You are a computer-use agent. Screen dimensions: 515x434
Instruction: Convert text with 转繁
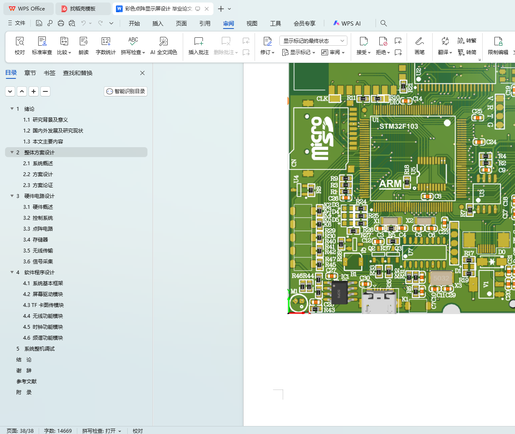coord(467,41)
